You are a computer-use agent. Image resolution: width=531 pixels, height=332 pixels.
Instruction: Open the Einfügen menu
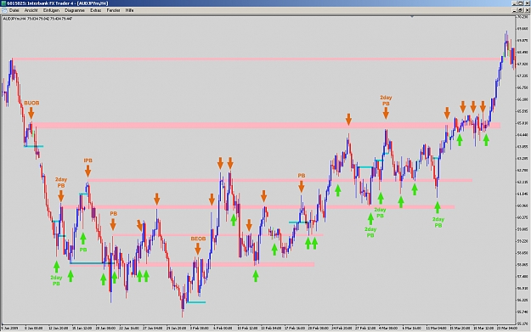point(51,10)
